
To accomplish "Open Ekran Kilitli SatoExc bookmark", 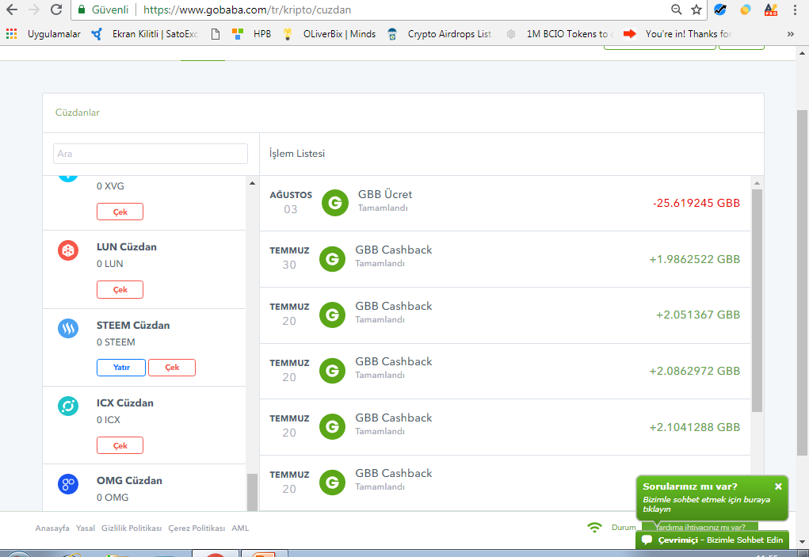I will [145, 34].
